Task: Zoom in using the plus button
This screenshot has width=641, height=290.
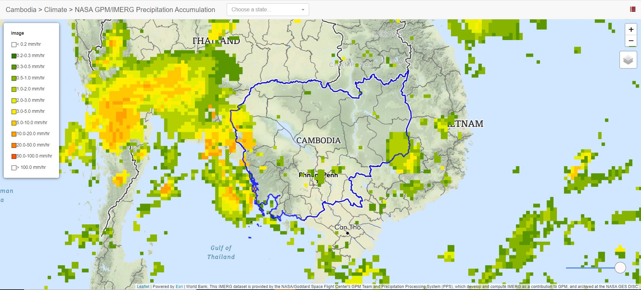Action: [x=631, y=29]
